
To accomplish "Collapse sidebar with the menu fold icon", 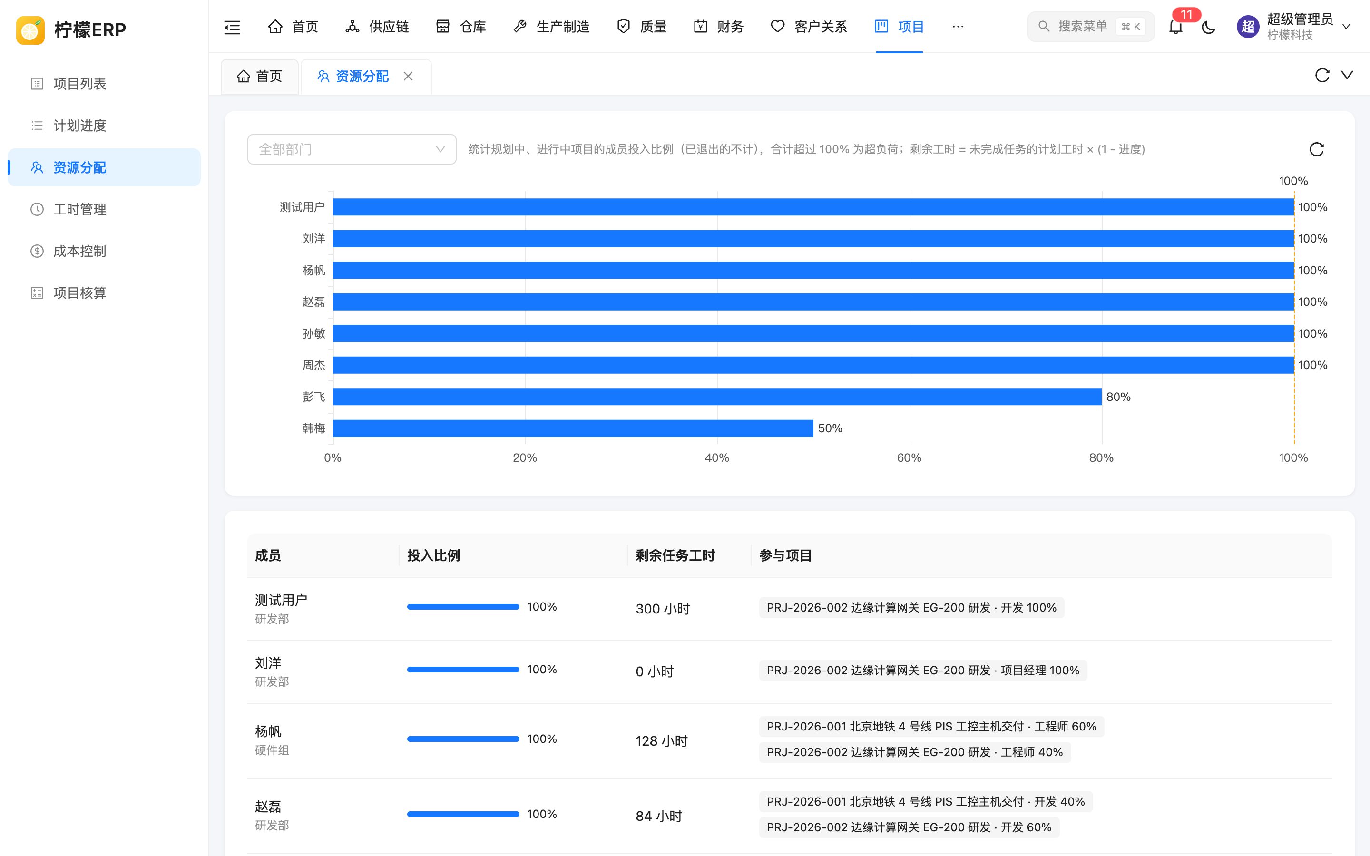I will click(x=232, y=27).
